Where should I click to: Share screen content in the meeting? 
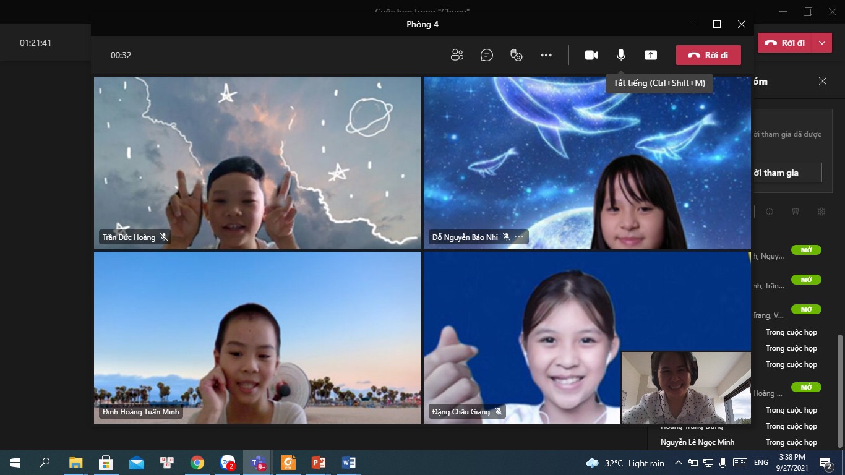click(651, 55)
